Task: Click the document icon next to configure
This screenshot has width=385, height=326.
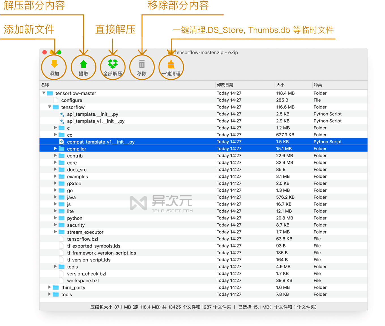Action: point(55,100)
